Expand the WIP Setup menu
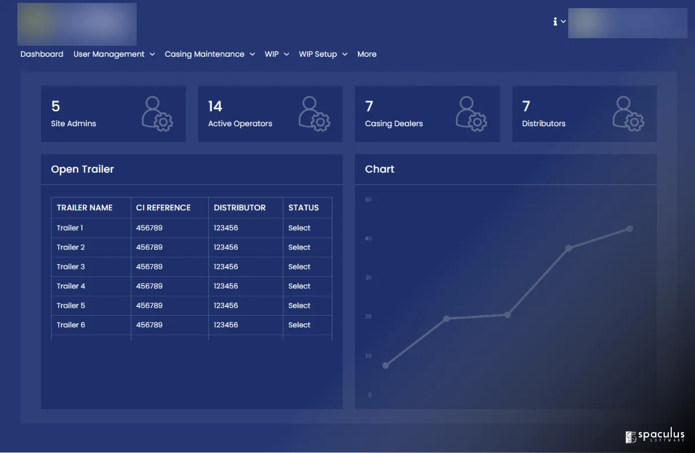The height and width of the screenshot is (453, 695). pyautogui.click(x=323, y=54)
